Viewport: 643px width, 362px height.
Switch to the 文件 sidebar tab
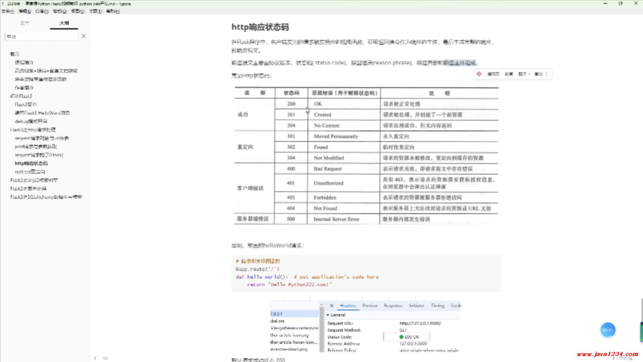25,23
